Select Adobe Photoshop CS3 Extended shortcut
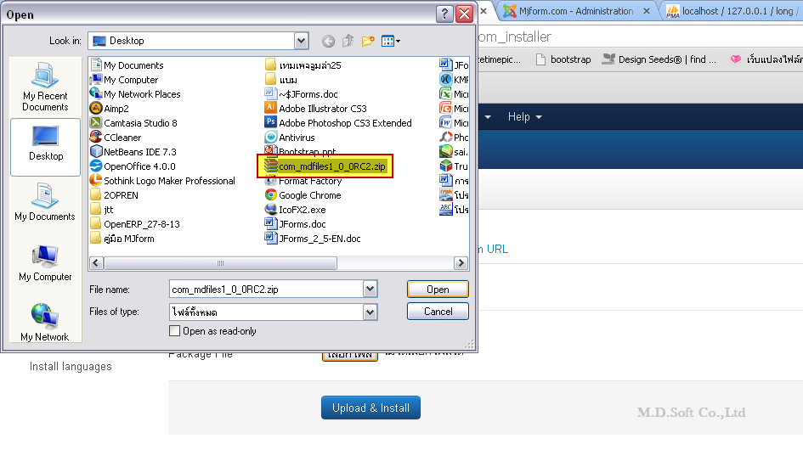Viewport: 803px width, 450px height. pos(338,123)
